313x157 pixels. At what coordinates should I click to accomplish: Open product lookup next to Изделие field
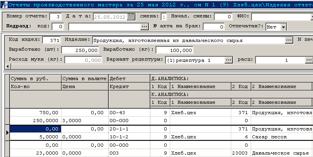pyautogui.click(x=289, y=40)
